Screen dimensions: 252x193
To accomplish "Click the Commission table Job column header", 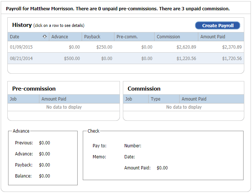I will click(x=136, y=99).
